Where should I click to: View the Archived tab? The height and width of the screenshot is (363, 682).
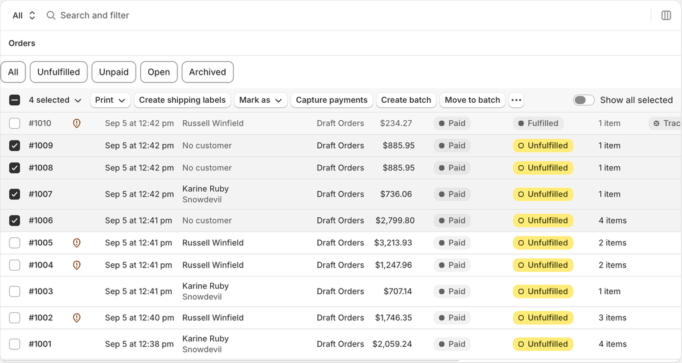208,72
